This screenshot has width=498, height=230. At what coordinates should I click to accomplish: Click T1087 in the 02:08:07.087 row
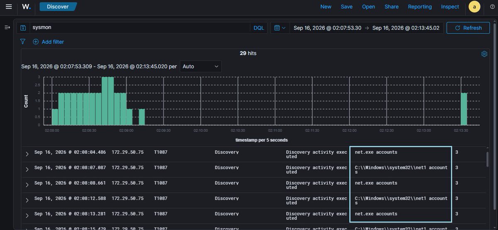161,167
